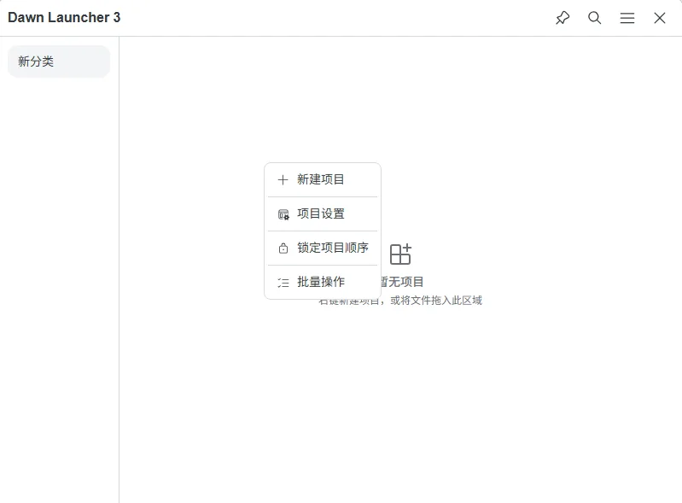
Task: Choose 锁定项目顺序 from context menu
Action: pos(323,248)
